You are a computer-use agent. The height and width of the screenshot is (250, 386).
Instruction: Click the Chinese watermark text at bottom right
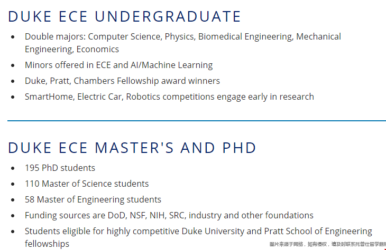(x=327, y=244)
